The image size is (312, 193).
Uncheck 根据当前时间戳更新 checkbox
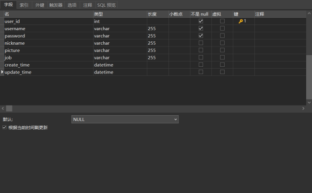[4, 127]
